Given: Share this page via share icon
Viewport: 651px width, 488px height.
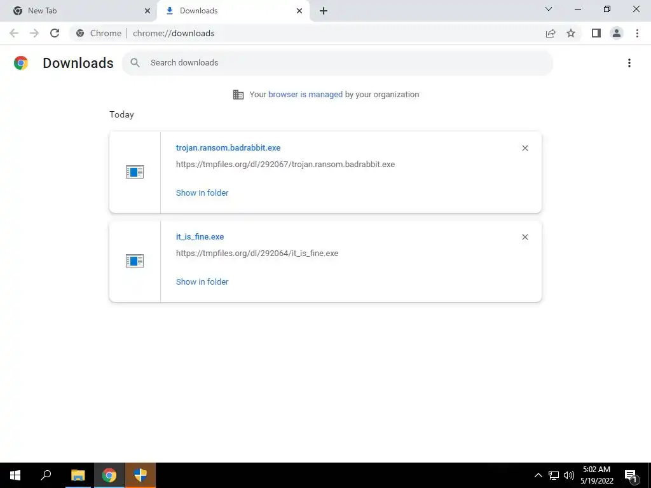Looking at the screenshot, I should pos(551,33).
